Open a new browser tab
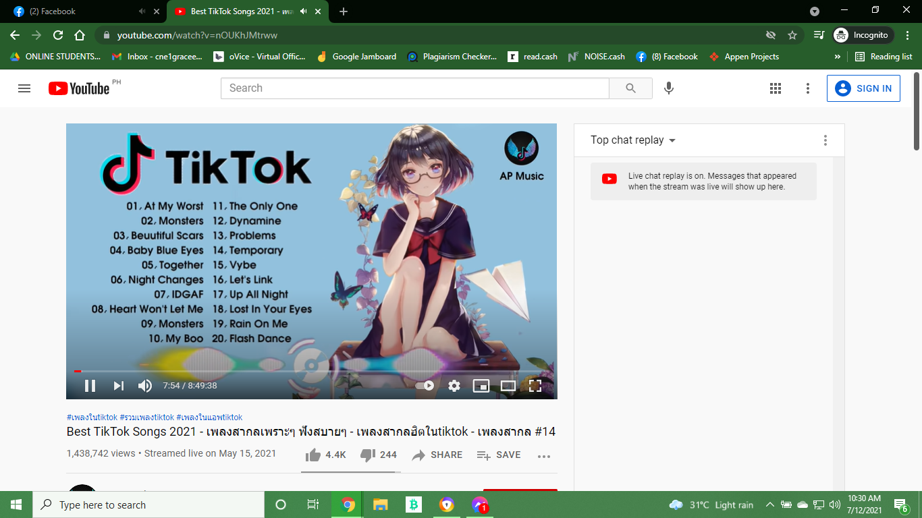Screen dimensions: 922x518 point(344,11)
